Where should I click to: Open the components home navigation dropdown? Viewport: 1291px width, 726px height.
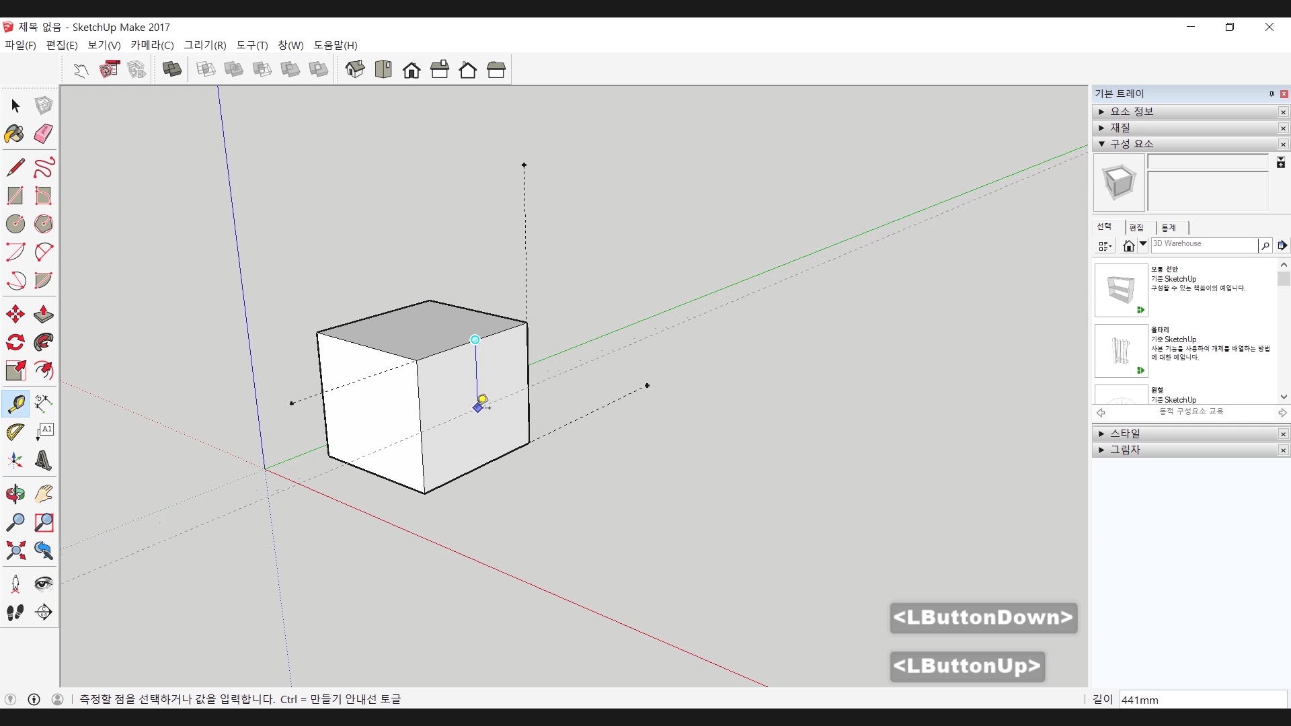[1142, 245]
